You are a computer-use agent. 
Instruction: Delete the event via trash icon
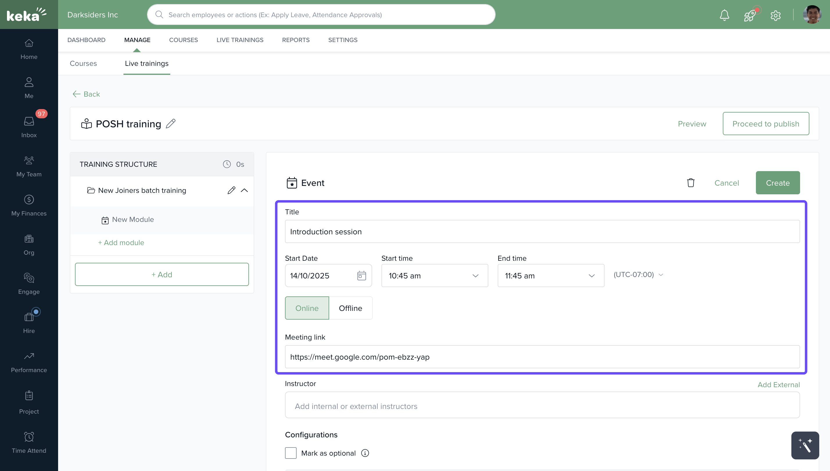click(691, 183)
